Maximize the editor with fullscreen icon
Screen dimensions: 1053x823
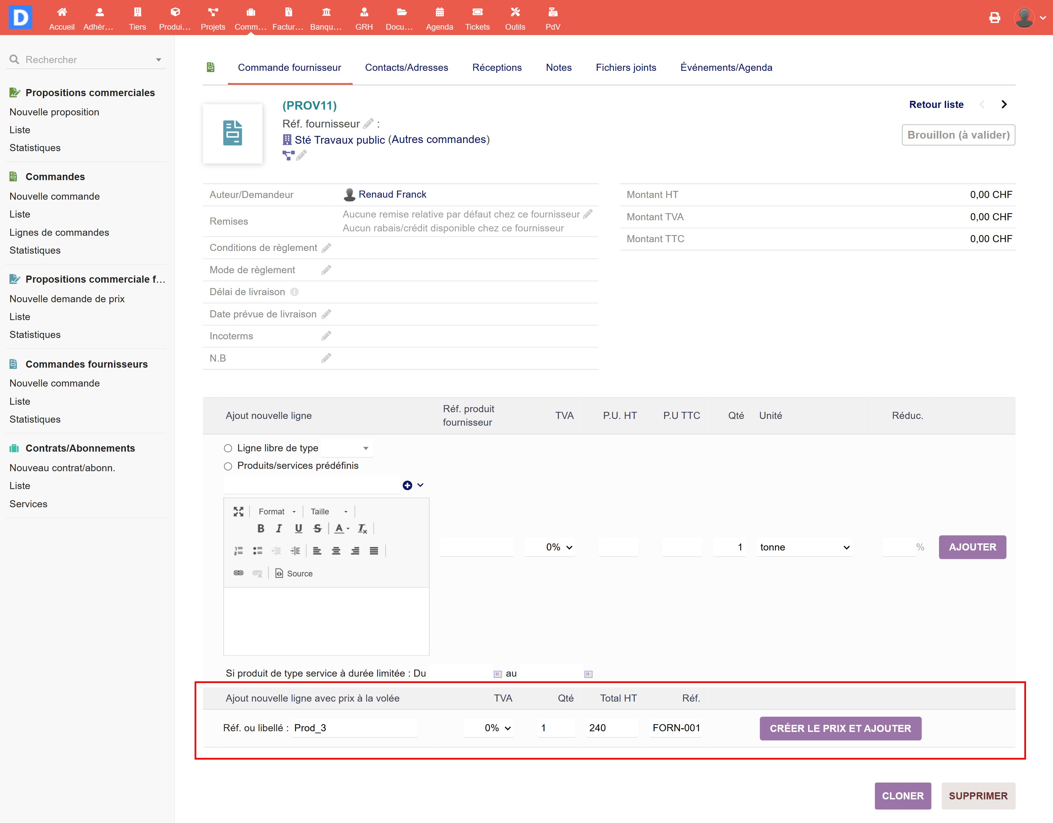238,512
